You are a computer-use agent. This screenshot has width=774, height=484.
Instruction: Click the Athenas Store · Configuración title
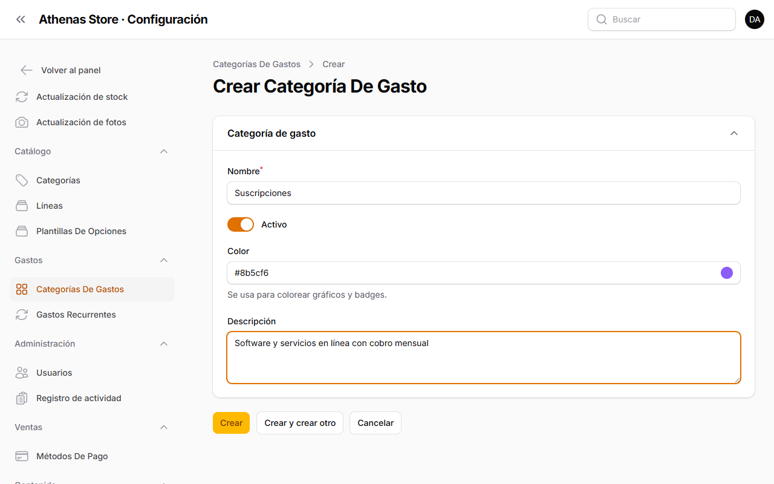coord(123,19)
